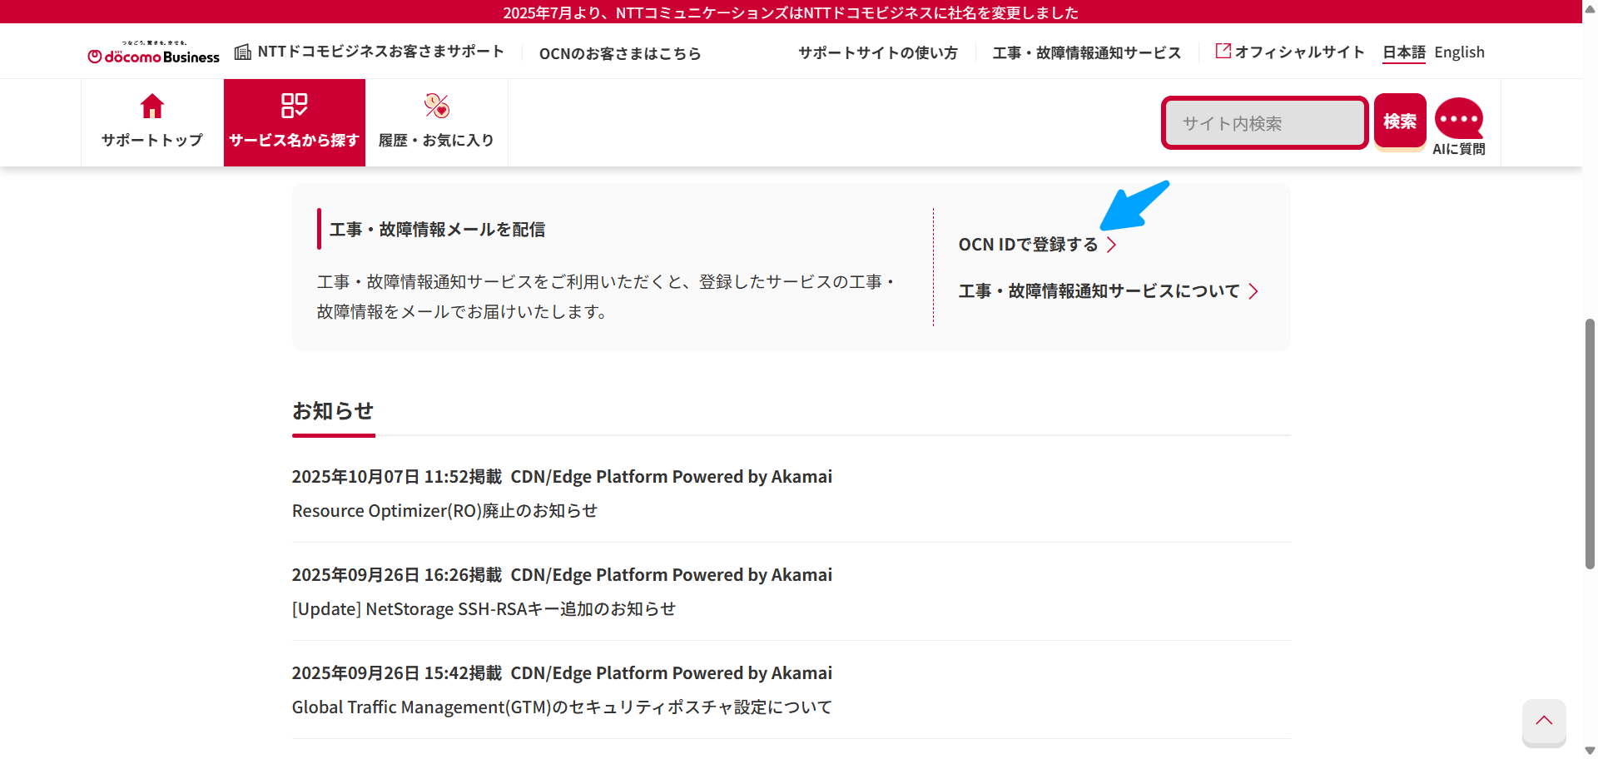Click the docomo Business logo
1598x759 pixels.
coord(154,54)
